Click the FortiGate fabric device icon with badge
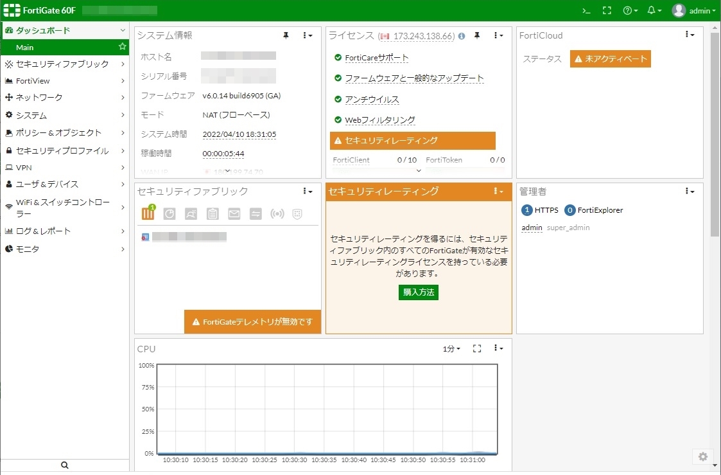 pyautogui.click(x=148, y=213)
